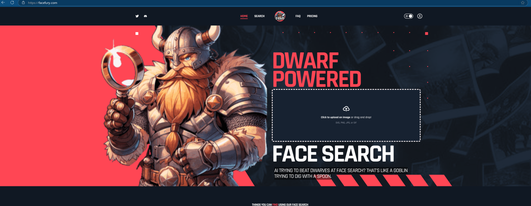Open the Discord link in header
This screenshot has height=206, width=531.
coord(145,16)
